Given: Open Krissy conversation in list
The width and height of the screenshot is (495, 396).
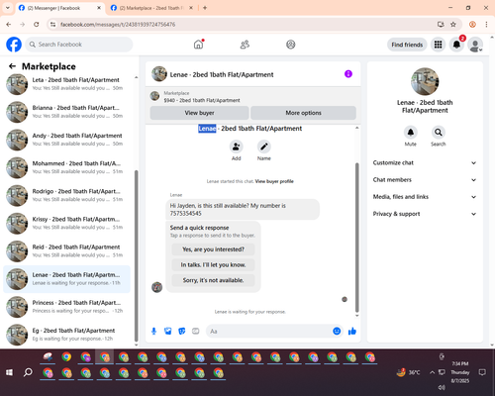Looking at the screenshot, I should click(66, 223).
